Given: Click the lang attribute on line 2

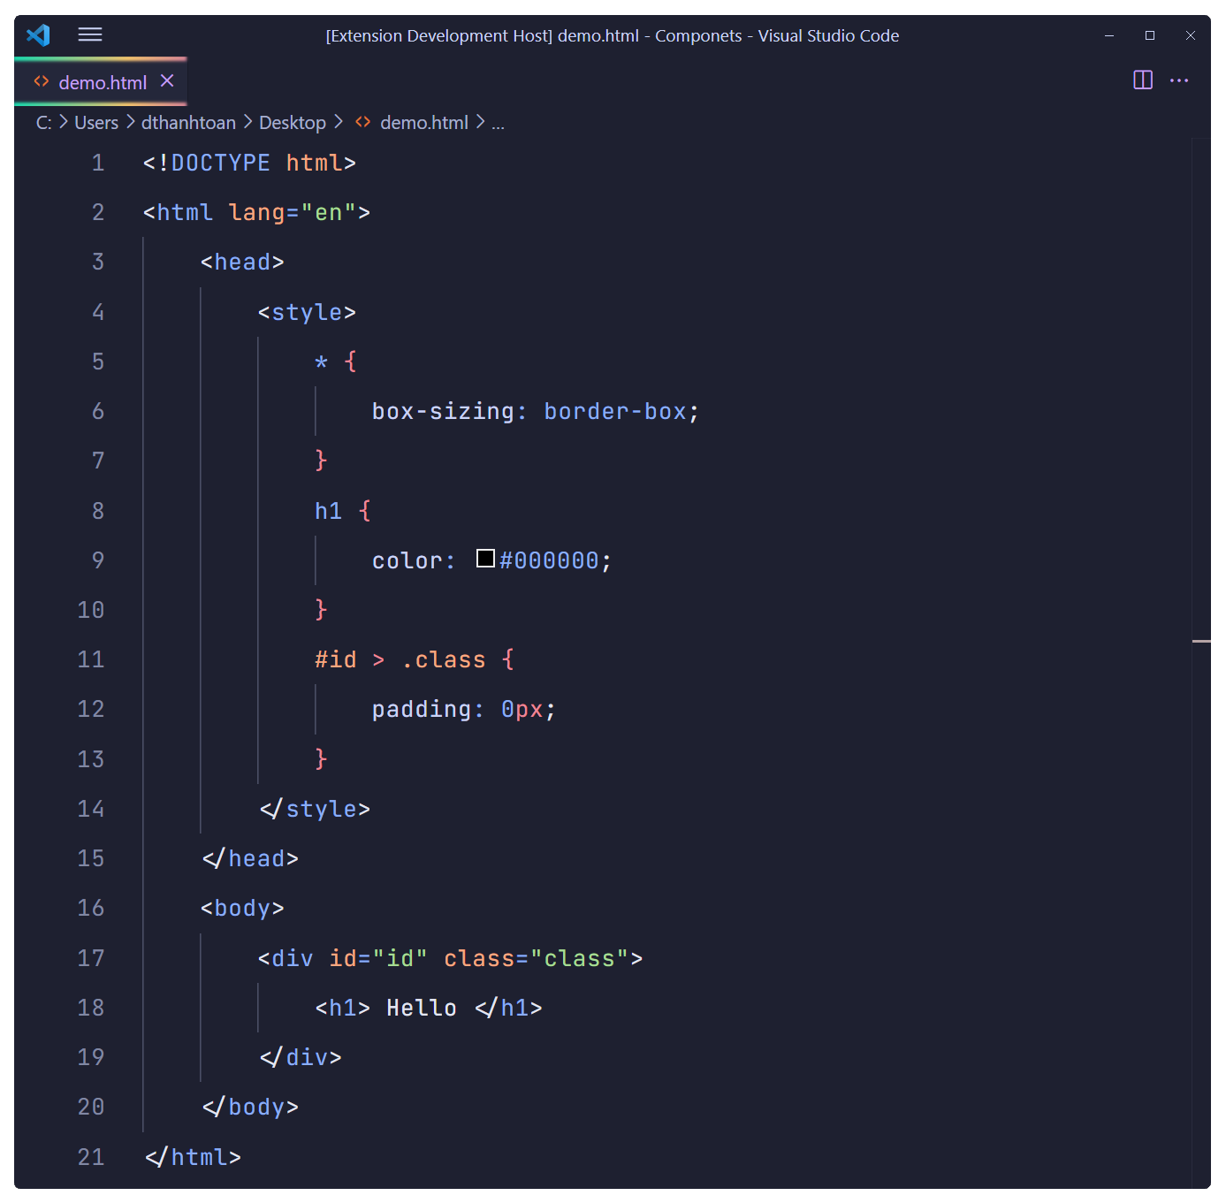Looking at the screenshot, I should pyautogui.click(x=256, y=213).
